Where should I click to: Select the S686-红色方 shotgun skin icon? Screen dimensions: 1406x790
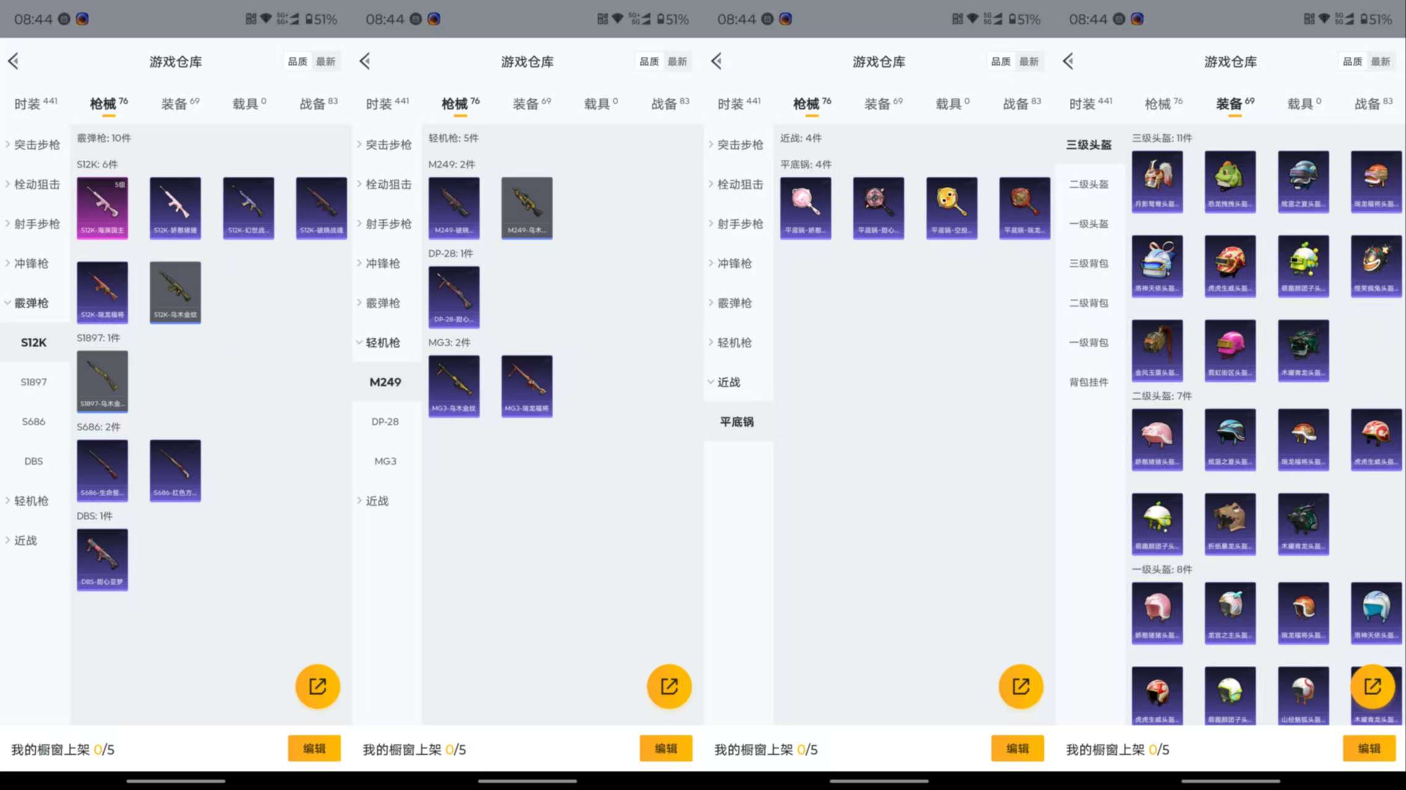[x=175, y=471]
